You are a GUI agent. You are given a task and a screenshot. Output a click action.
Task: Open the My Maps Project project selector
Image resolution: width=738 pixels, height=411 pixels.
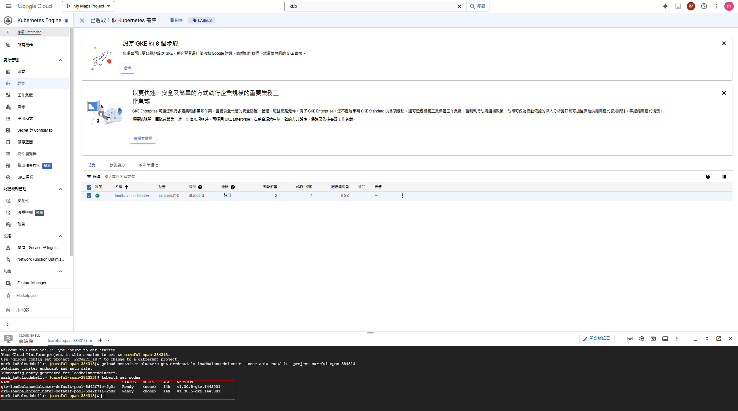88,6
